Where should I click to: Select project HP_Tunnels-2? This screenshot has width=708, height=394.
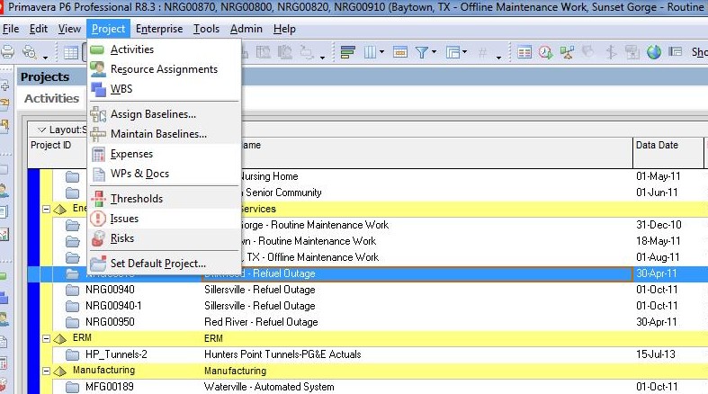coord(116,354)
